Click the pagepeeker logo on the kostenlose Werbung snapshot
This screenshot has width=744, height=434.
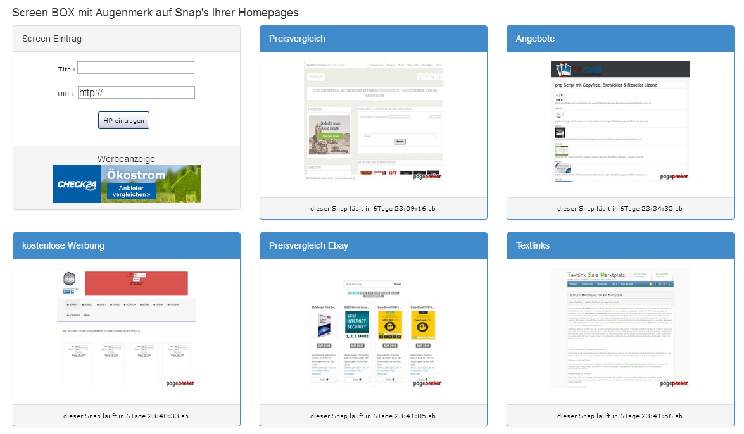coord(180,383)
